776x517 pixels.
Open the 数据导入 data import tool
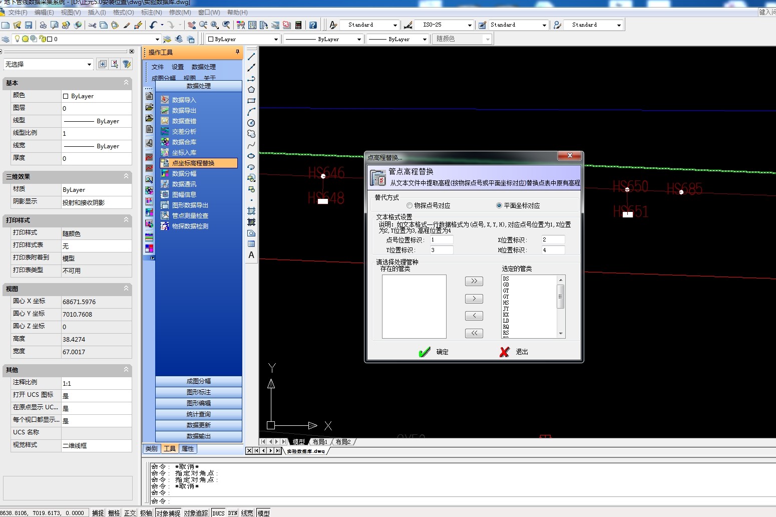point(184,100)
